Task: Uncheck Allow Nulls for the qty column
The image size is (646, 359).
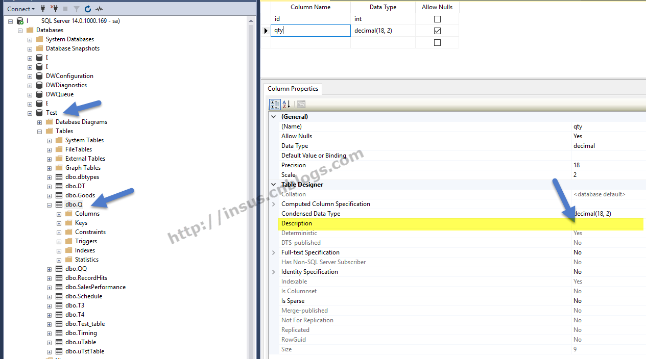Action: (x=437, y=31)
